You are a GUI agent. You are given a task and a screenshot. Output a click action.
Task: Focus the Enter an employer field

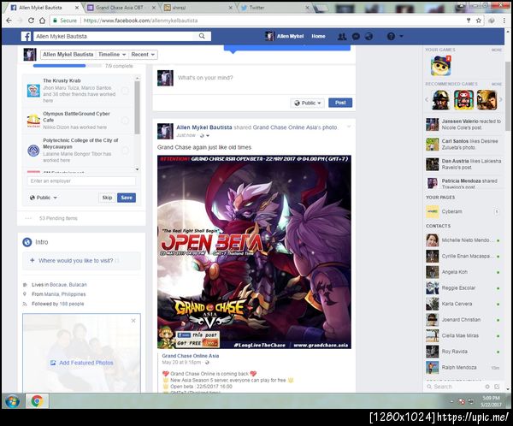pos(81,180)
